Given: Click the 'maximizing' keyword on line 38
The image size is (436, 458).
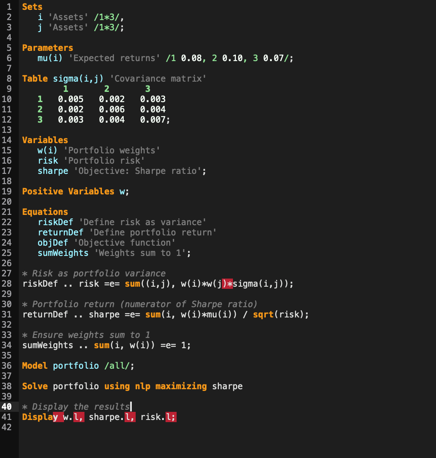Looking at the screenshot, I should [180, 386].
